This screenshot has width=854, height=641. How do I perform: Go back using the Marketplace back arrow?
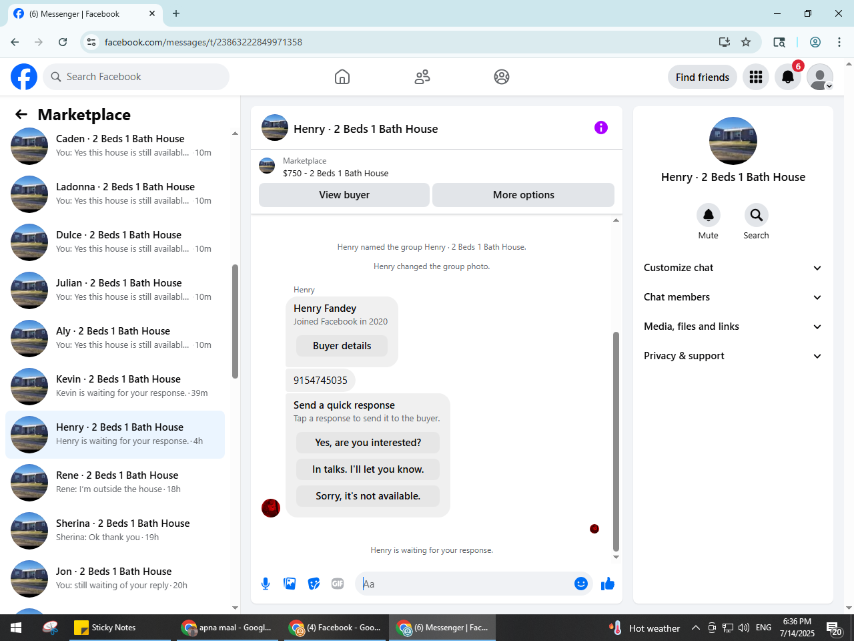click(x=21, y=114)
